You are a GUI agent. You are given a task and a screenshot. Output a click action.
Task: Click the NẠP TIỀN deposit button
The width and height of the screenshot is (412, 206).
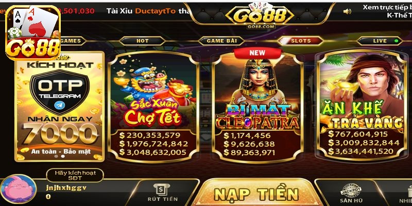click(256, 193)
